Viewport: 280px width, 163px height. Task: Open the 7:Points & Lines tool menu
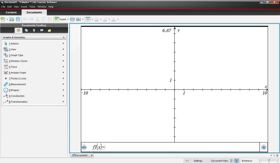coord(34,78)
